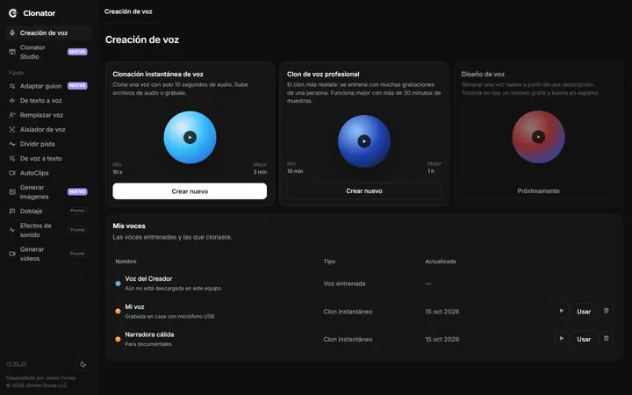Open Creación de voz in the sidebar
Screen dimensions: 632x395
click(48, 33)
